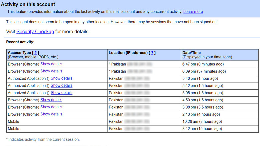The image size is (260, 146).
Task: Click the Access Type help question mark
Action: point(36,53)
